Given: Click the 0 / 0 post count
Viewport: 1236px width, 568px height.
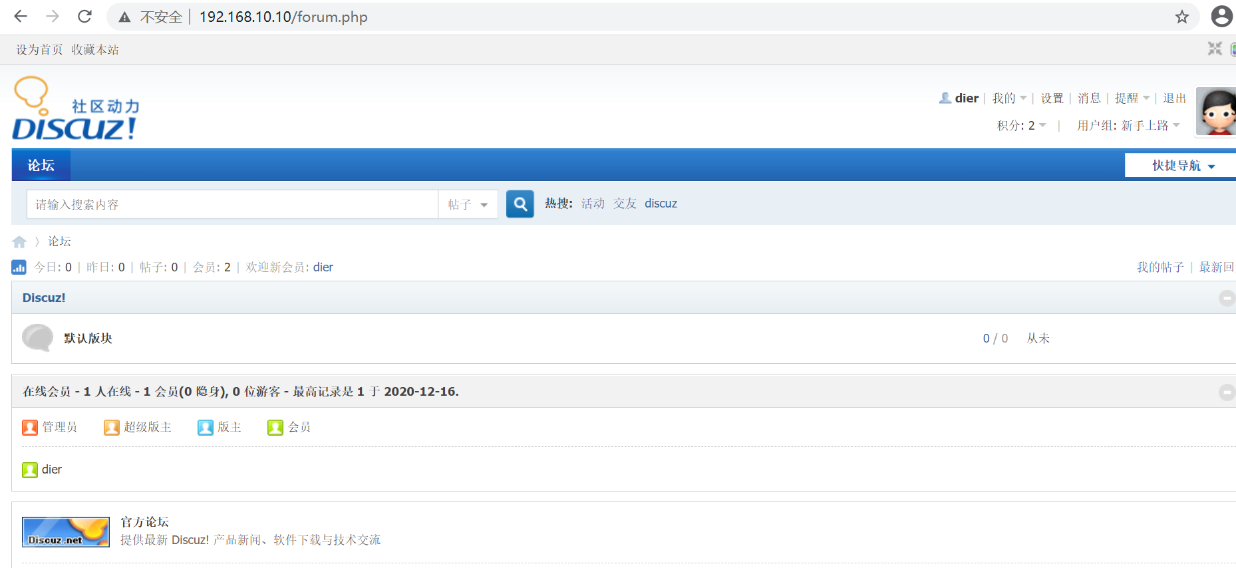Looking at the screenshot, I should pos(995,339).
